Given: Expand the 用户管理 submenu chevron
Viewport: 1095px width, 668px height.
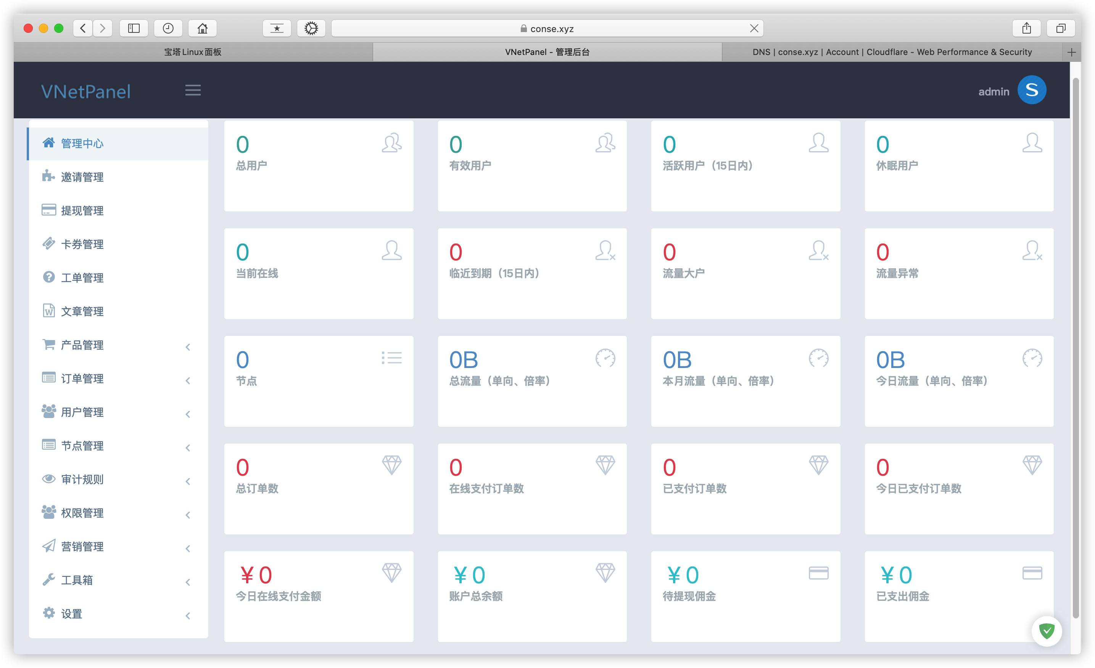Looking at the screenshot, I should click(x=188, y=414).
